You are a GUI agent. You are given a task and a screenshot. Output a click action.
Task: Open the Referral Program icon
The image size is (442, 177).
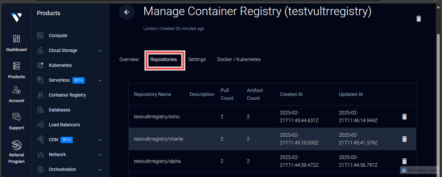[16, 145]
